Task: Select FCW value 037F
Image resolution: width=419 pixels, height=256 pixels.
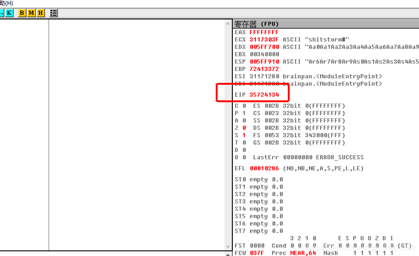Action: click(x=257, y=253)
